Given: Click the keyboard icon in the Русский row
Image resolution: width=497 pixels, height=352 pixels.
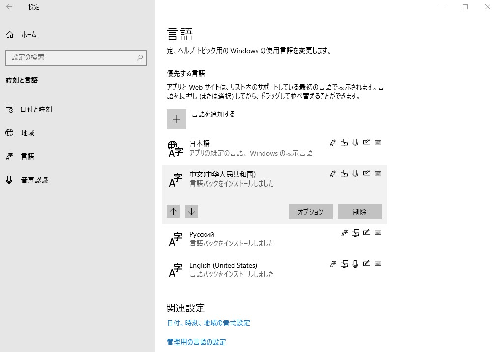Looking at the screenshot, I should (x=378, y=233).
